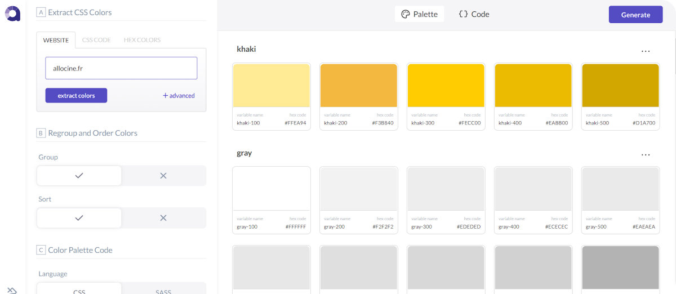Select the khaki-100 color swatch

tap(271, 86)
